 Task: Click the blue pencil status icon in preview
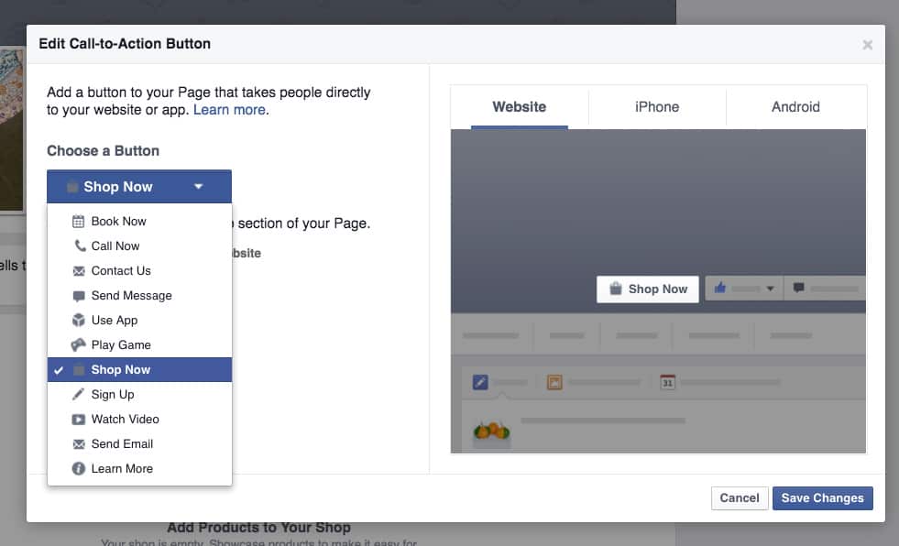tap(480, 382)
